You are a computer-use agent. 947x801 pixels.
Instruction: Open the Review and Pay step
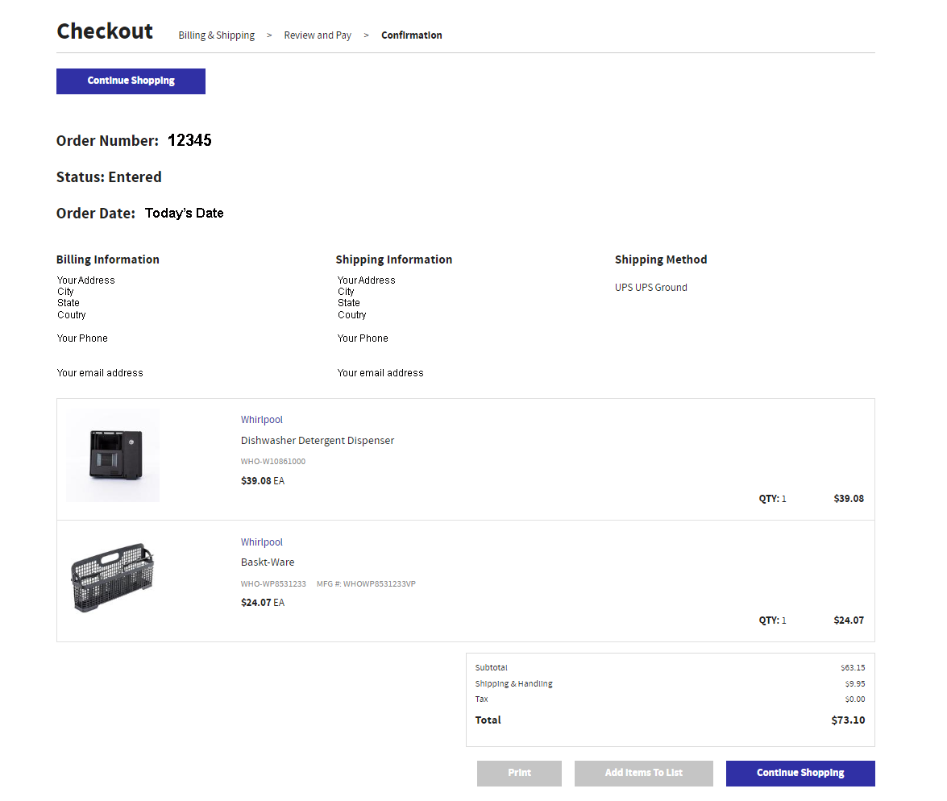pos(318,35)
